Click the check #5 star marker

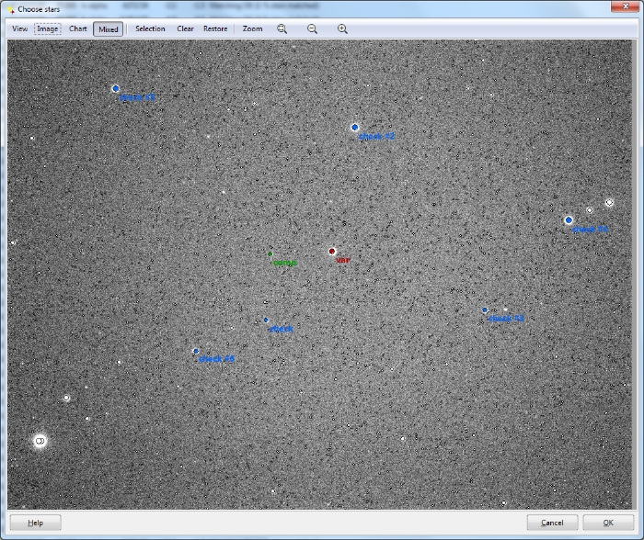coord(115,88)
